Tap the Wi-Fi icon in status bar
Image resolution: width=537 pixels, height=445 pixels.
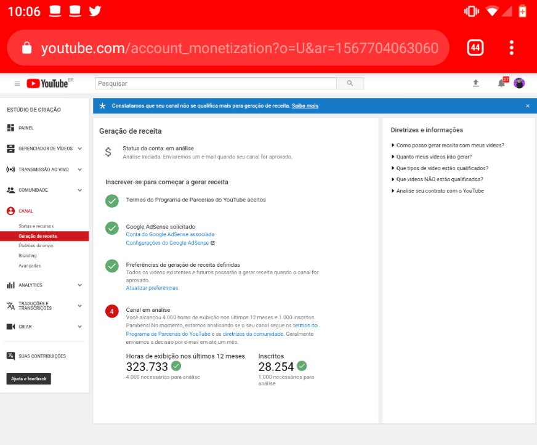click(x=492, y=11)
